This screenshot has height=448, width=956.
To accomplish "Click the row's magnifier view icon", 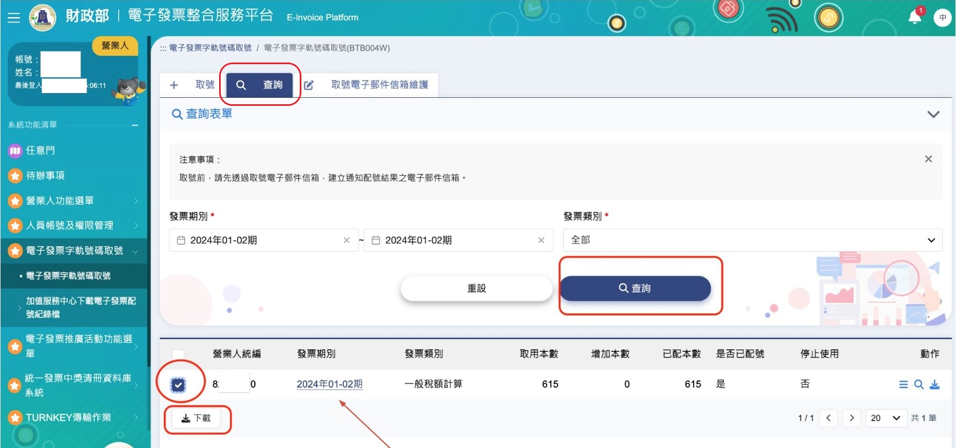I will 919,384.
